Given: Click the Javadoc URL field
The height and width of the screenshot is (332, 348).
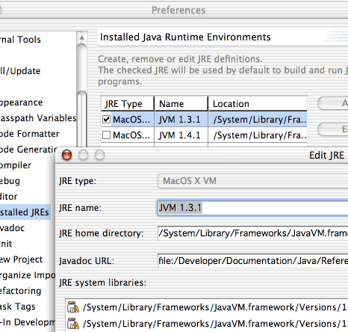Looking at the screenshot, I should [x=252, y=261].
